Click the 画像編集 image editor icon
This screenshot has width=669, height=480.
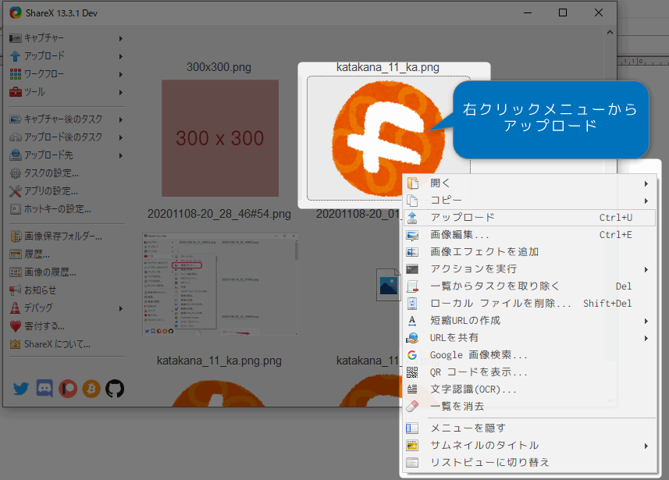click(412, 235)
